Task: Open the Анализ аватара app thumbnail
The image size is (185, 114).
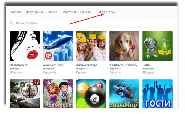Action: coord(91,46)
